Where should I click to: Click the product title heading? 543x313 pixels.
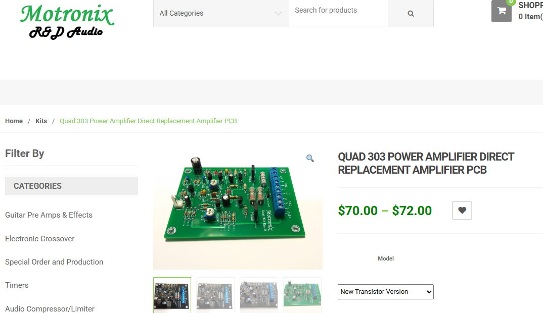click(x=426, y=163)
